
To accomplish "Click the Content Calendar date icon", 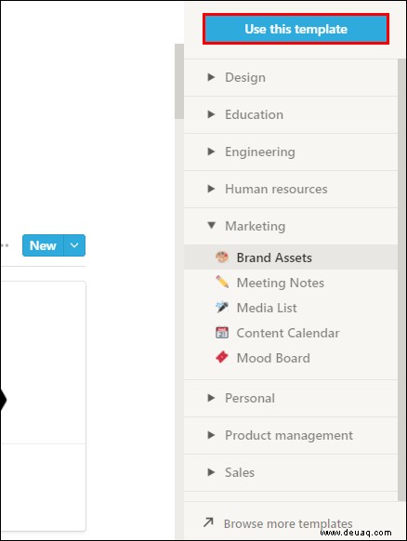I will [222, 332].
